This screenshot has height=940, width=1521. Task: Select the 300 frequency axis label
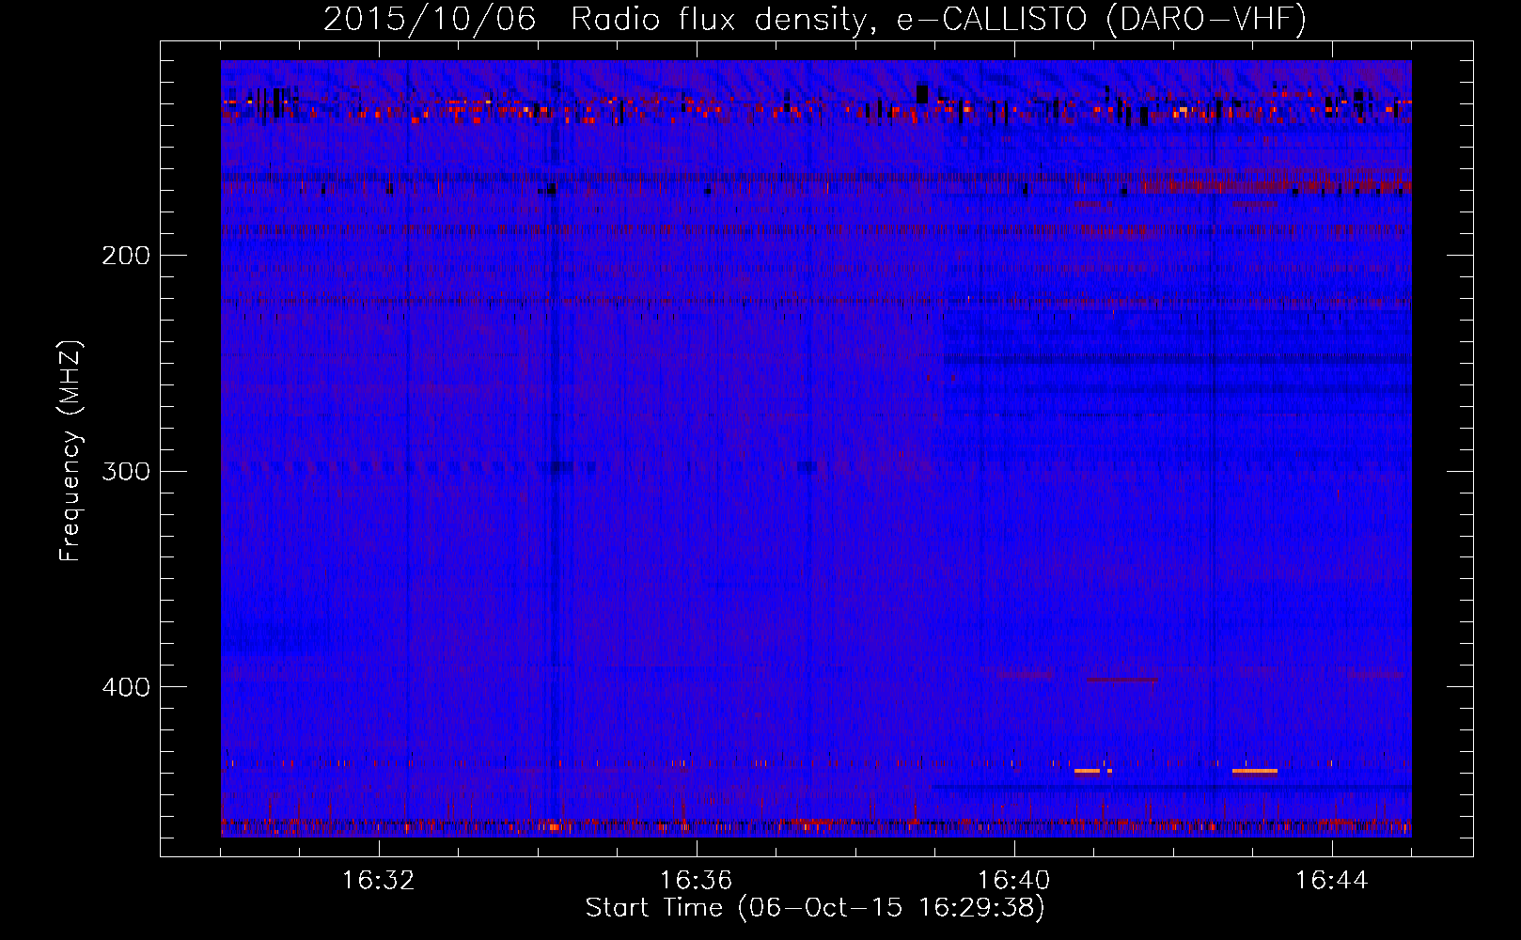click(x=126, y=471)
